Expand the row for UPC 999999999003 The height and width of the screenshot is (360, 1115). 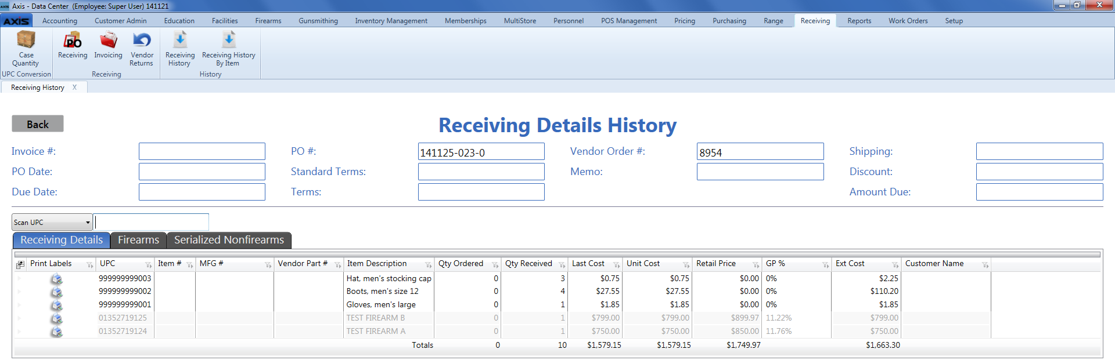click(x=19, y=279)
